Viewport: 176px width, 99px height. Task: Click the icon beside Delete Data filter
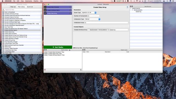3,47
